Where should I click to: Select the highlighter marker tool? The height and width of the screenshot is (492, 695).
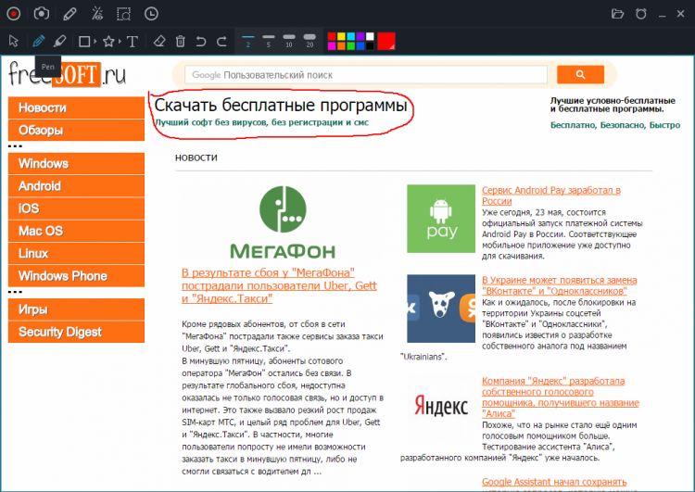point(59,42)
